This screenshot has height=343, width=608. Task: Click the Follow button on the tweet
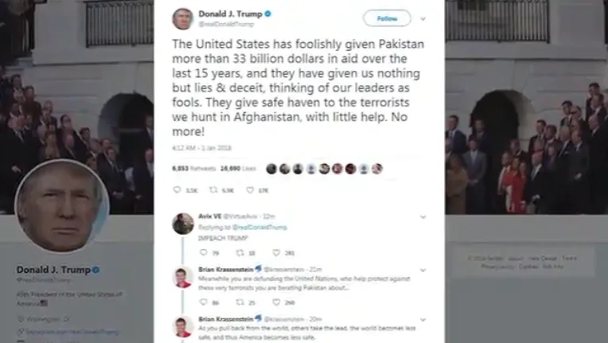(x=387, y=18)
